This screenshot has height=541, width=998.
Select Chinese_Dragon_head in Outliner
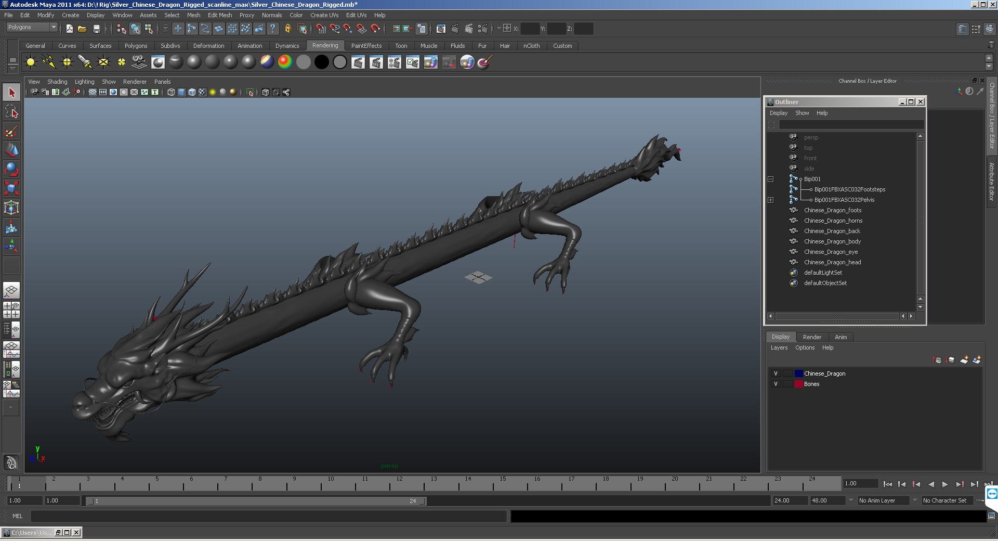(x=832, y=262)
